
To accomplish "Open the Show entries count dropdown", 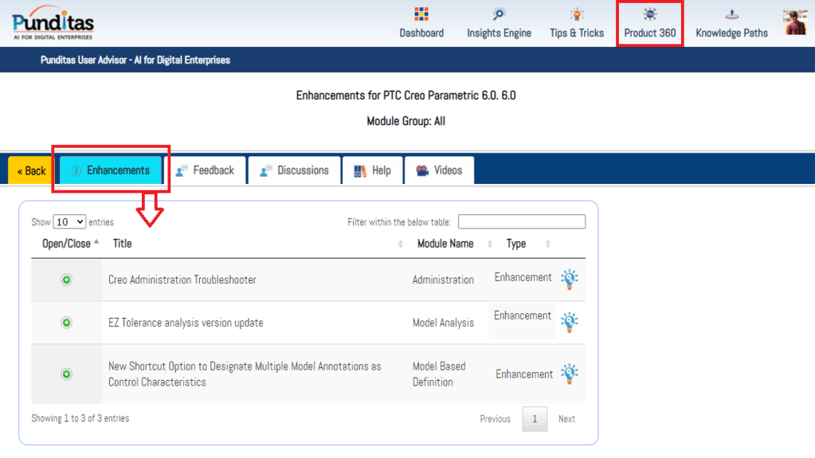I will coord(70,222).
